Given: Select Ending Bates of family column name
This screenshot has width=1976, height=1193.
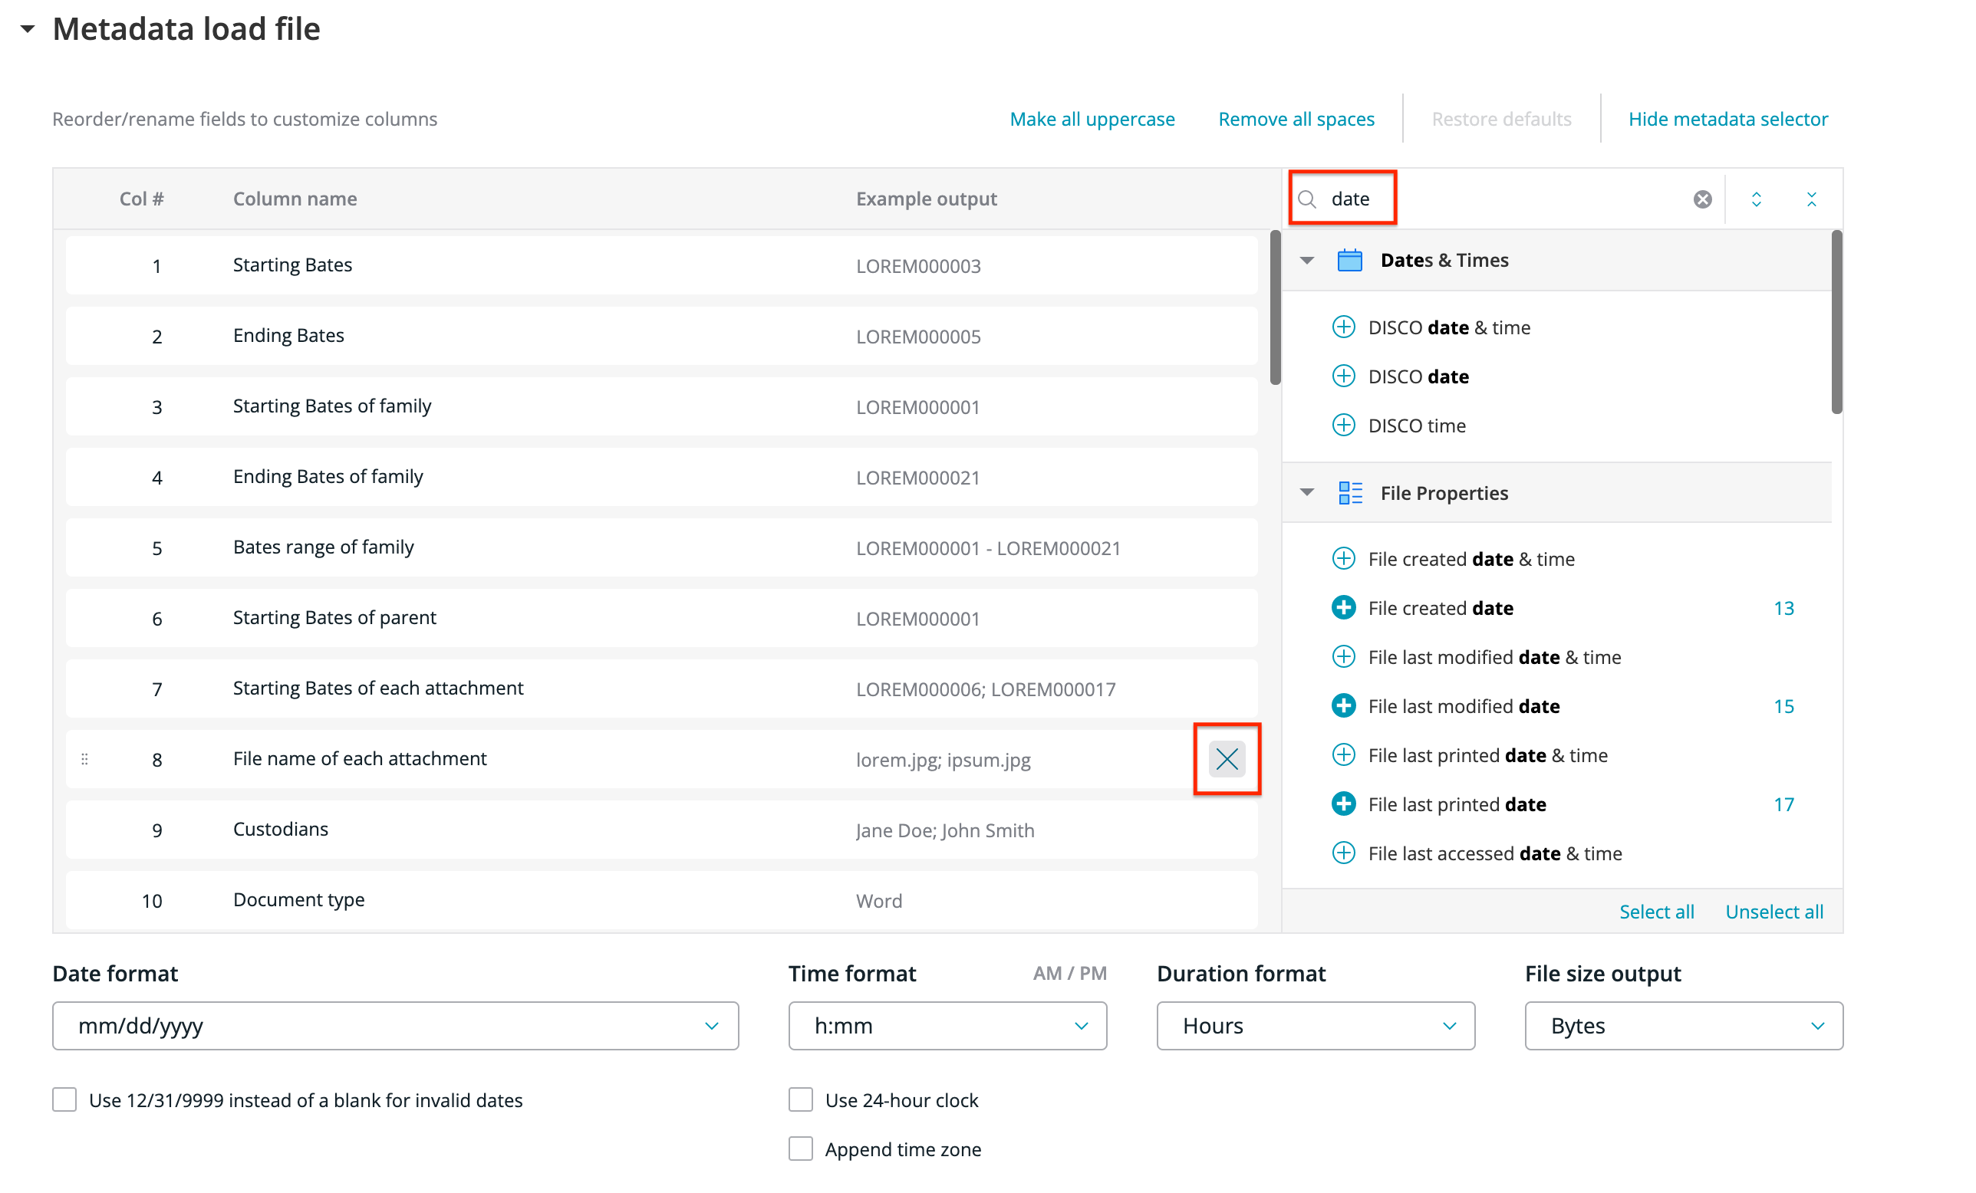Looking at the screenshot, I should (x=328, y=476).
